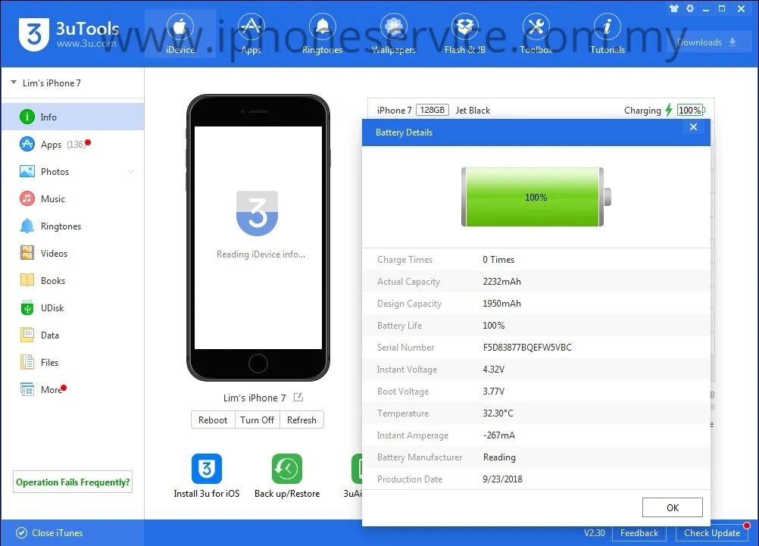Click the iPhone preview image
This screenshot has height=546, width=759.
[x=258, y=237]
